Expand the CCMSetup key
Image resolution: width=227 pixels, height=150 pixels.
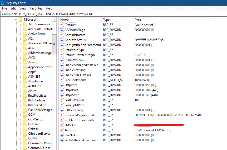coord(21,120)
